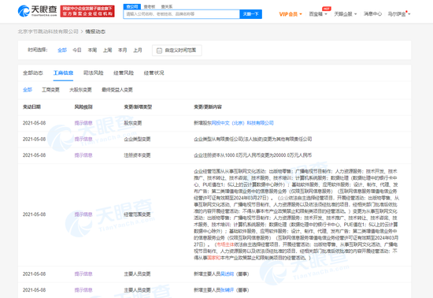The height and width of the screenshot is (298, 433).
Task: Open the calendar icon for custom time range
Action: [x=159, y=50]
